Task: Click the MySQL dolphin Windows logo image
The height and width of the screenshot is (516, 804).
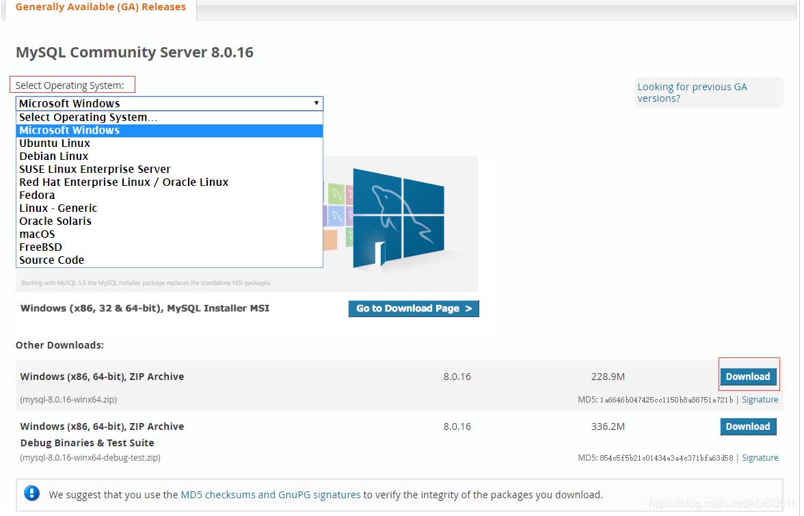Action: click(398, 219)
